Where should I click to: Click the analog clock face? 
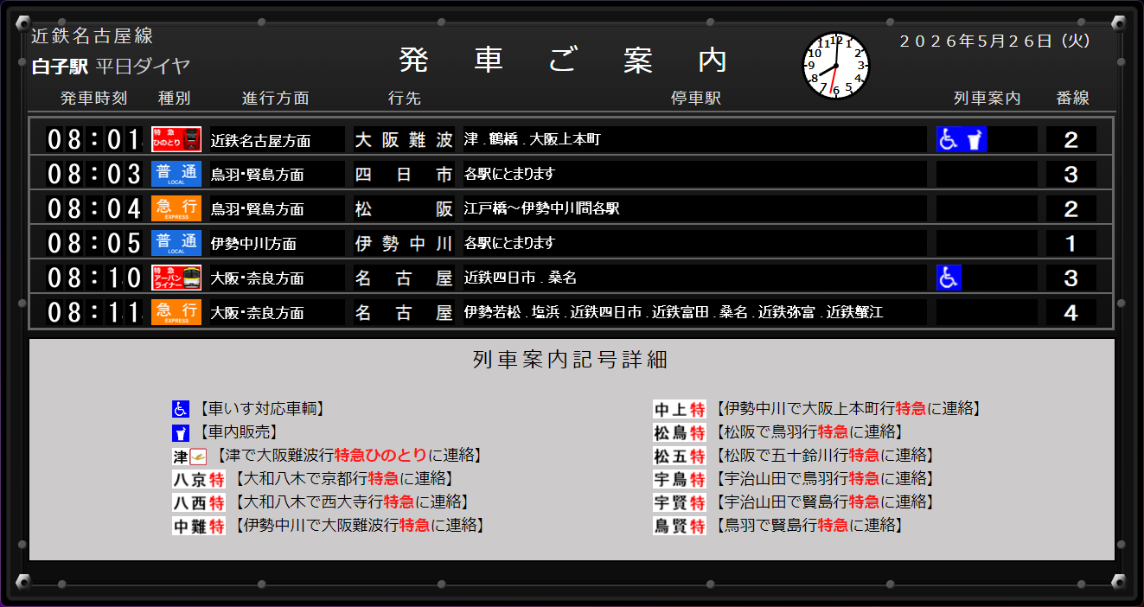[x=836, y=66]
